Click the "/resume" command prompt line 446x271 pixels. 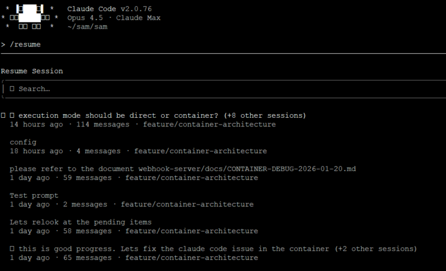[x=25, y=45]
